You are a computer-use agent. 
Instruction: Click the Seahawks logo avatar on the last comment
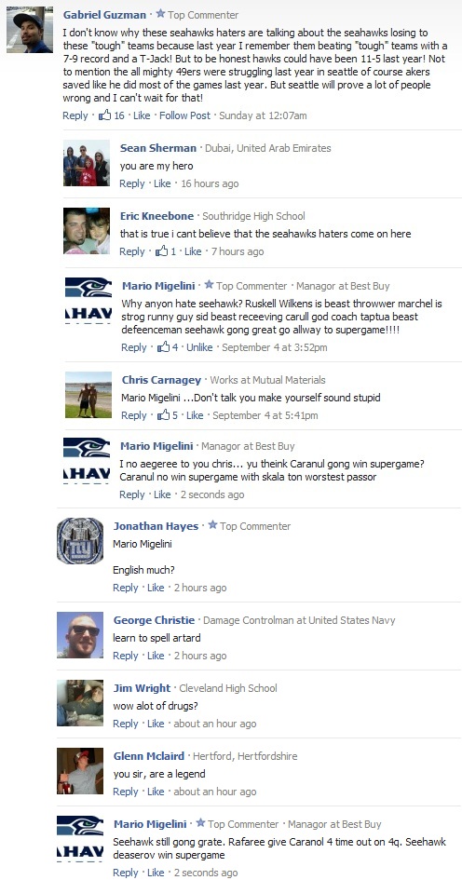point(80,839)
